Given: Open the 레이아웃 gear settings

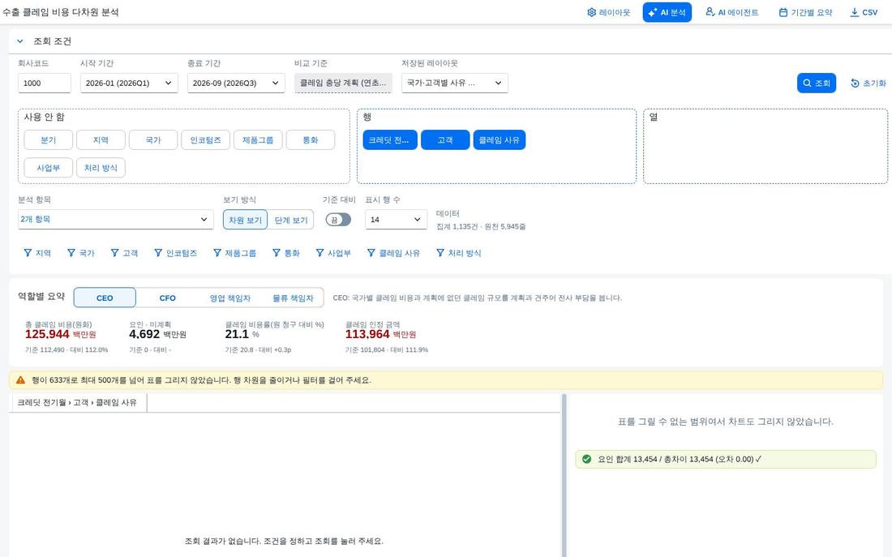Looking at the screenshot, I should (x=608, y=12).
